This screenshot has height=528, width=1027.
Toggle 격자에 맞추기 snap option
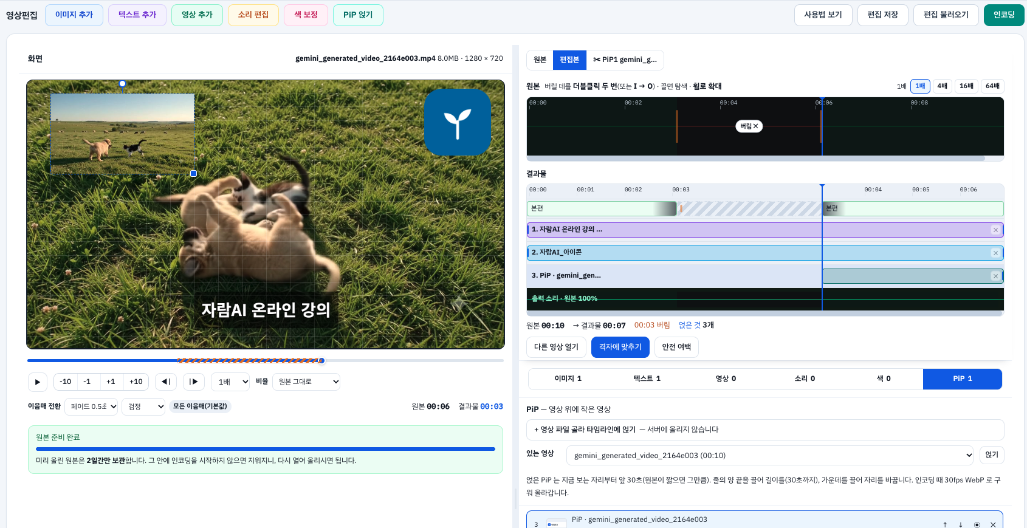click(620, 347)
